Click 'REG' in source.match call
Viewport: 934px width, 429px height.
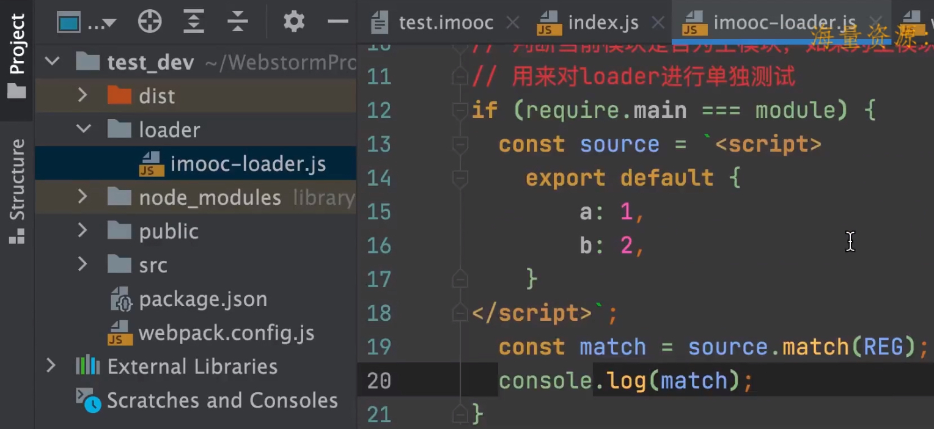pyautogui.click(x=883, y=347)
